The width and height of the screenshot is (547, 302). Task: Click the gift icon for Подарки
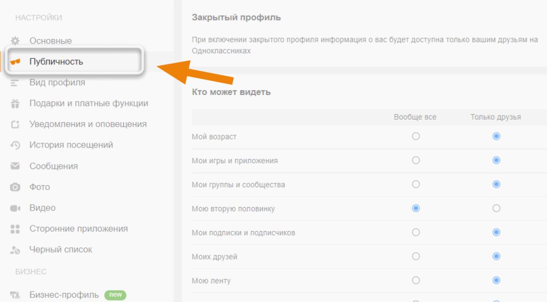pyautogui.click(x=15, y=104)
